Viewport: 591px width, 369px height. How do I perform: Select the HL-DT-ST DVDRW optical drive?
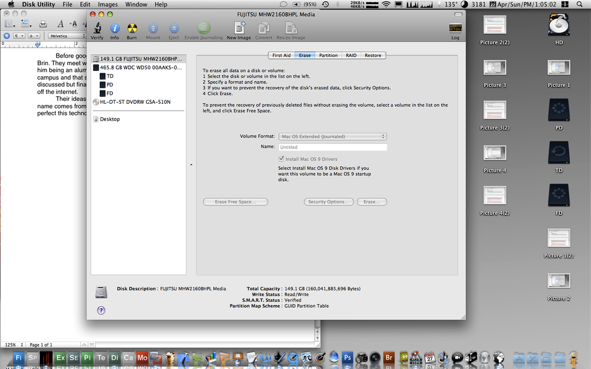[x=135, y=102]
